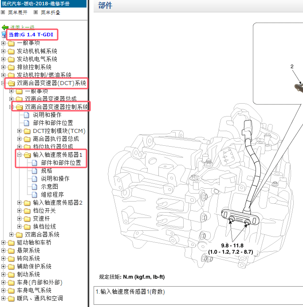Click the 示意图 page icon

(x=35, y=187)
